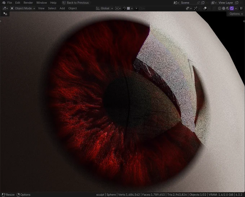Viewport: 245px width, 197px height.
Task: Toggle viewport overlays display
Action: point(205,8)
